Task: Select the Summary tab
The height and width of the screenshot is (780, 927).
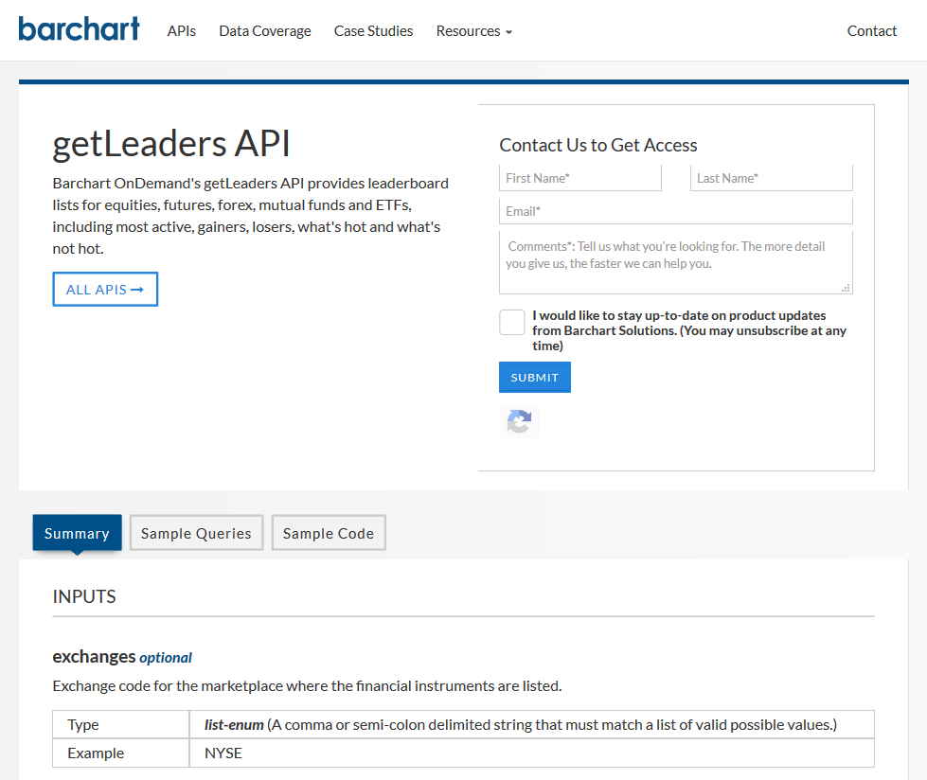Action: pyautogui.click(x=77, y=533)
